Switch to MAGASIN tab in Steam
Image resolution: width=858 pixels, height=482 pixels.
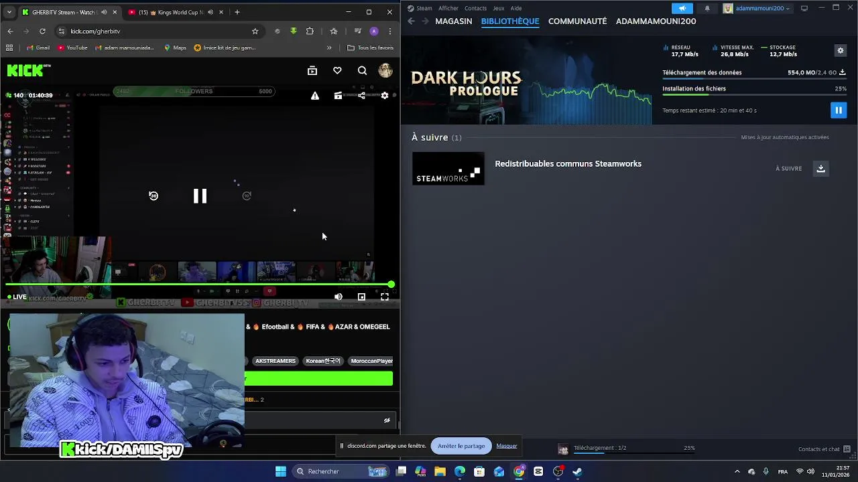pyautogui.click(x=454, y=21)
